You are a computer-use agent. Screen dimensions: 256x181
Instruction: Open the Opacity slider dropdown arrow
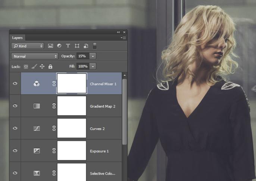(x=93, y=56)
